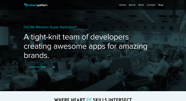Click 'SKILLS INTERSECT' in the section heading
Viewport: 186px width, 101px height.
[x=112, y=99]
